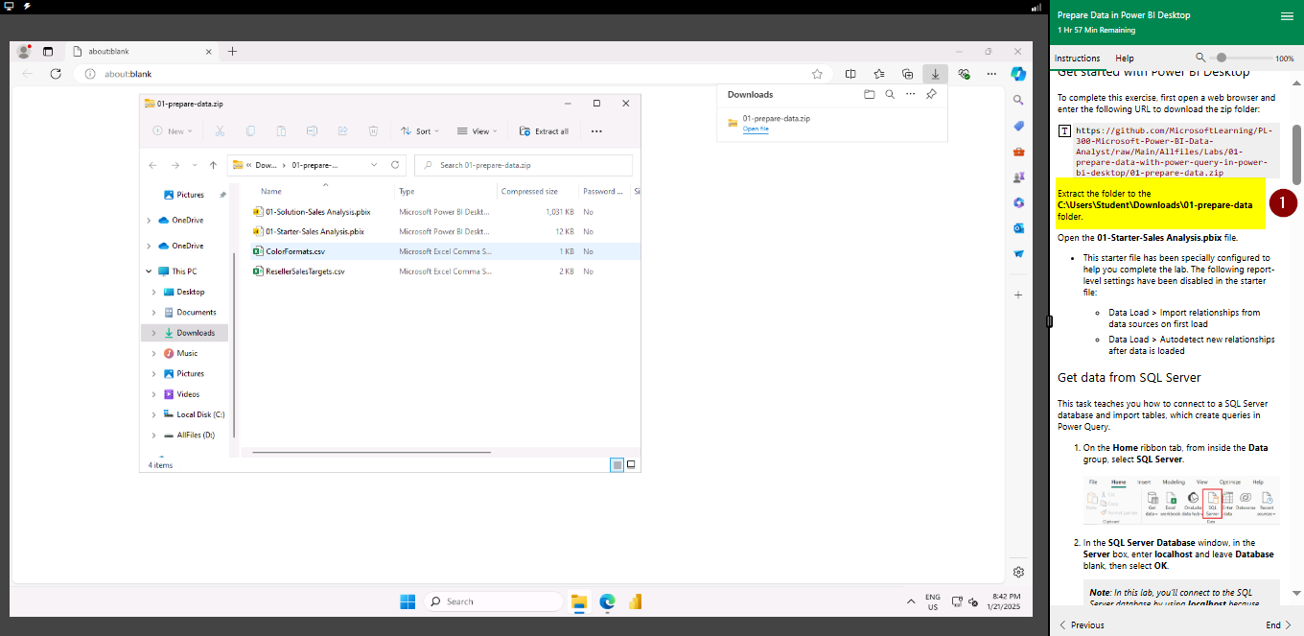Screen dimensions: 1304x636
Task: Open the Edge Collections icon
Action: pyautogui.click(x=907, y=74)
